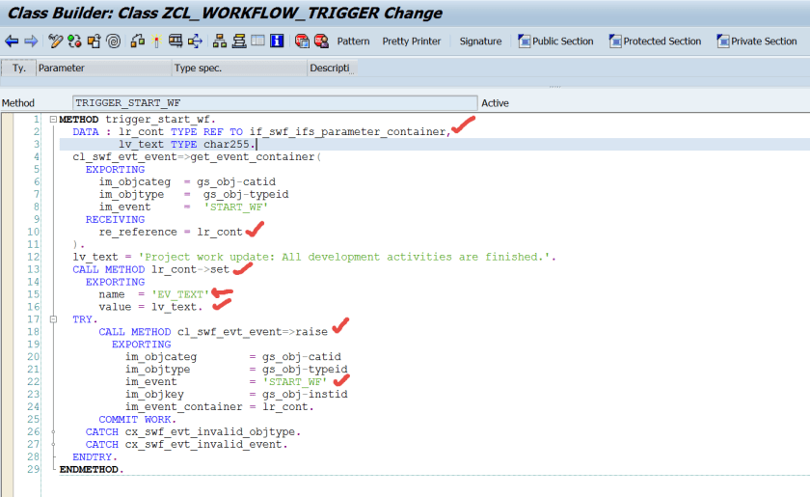This screenshot has width=810, height=497.
Task: Go to the Protected Section
Action: (x=655, y=41)
